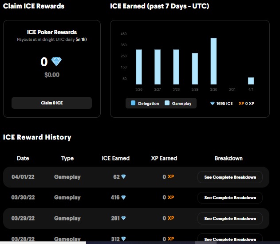Click the Date column header
The height and width of the screenshot is (244, 280).
click(x=23, y=158)
